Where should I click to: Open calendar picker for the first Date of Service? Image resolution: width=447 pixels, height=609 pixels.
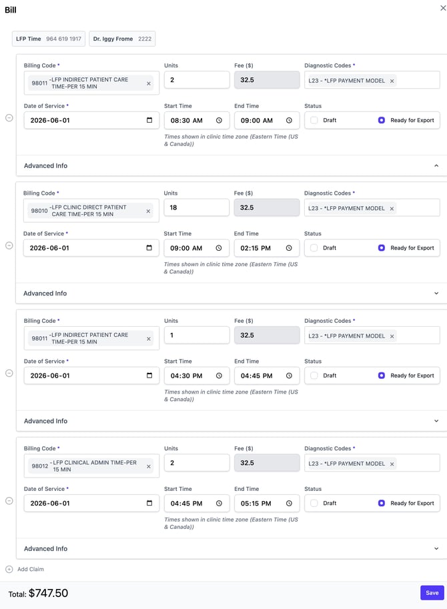coord(149,120)
